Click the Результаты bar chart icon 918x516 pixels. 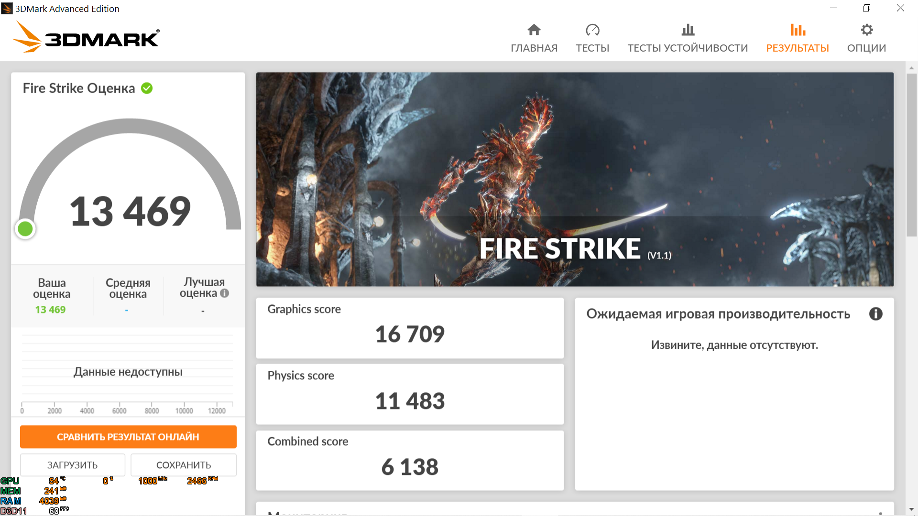tap(797, 30)
